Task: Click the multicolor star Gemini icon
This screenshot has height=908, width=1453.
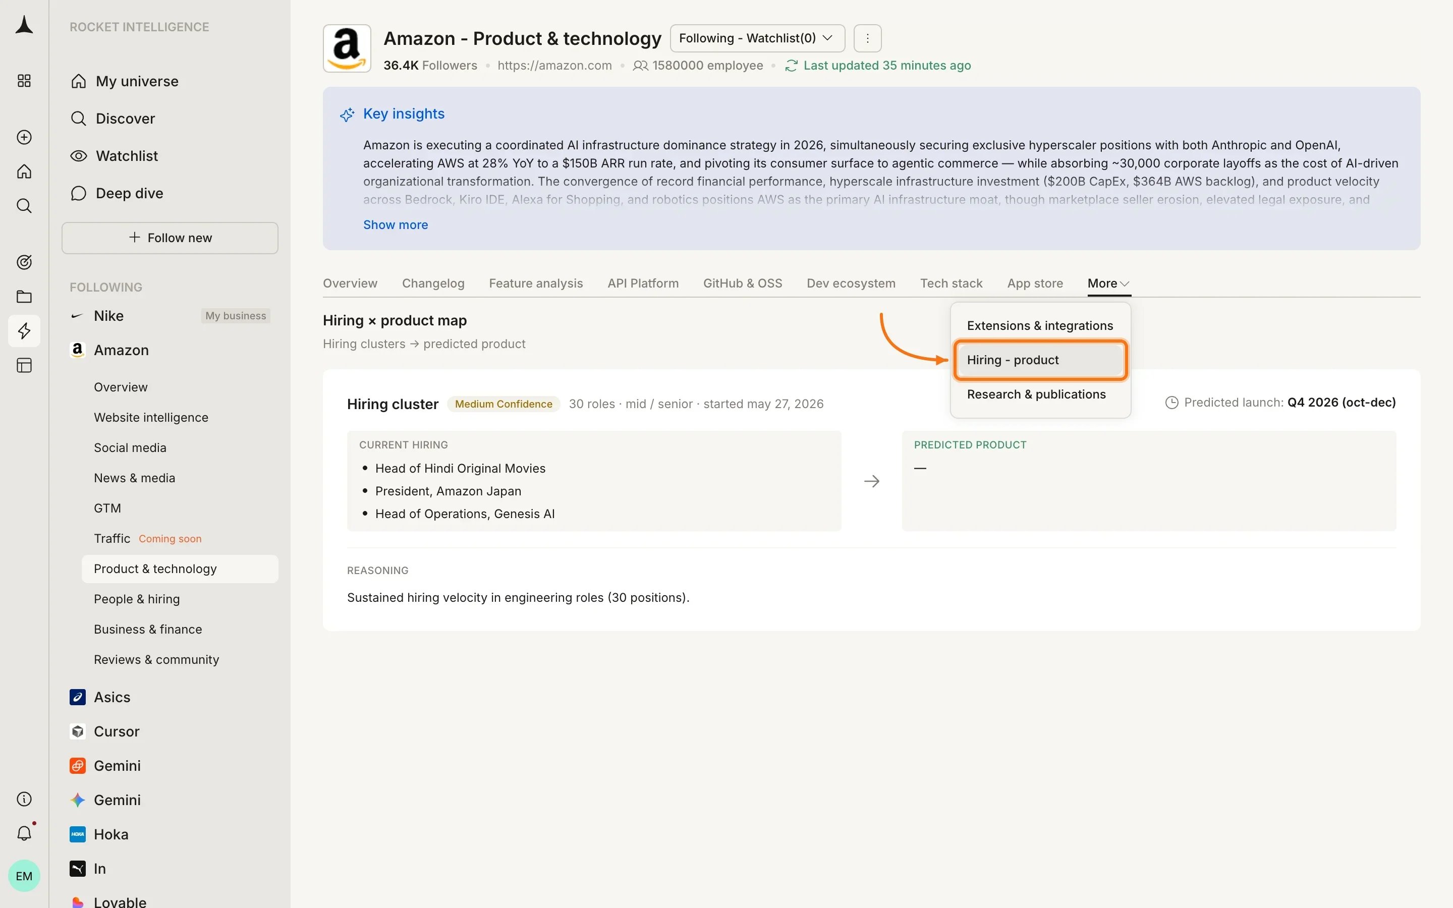Action: [x=78, y=800]
